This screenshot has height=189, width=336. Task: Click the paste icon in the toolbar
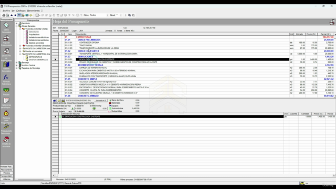coord(133,15)
